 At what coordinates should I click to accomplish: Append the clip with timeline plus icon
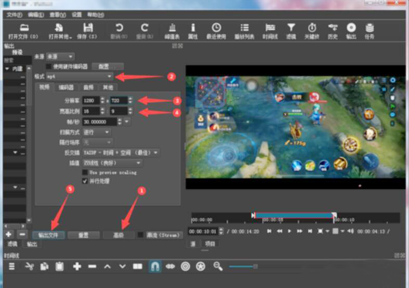77,267
